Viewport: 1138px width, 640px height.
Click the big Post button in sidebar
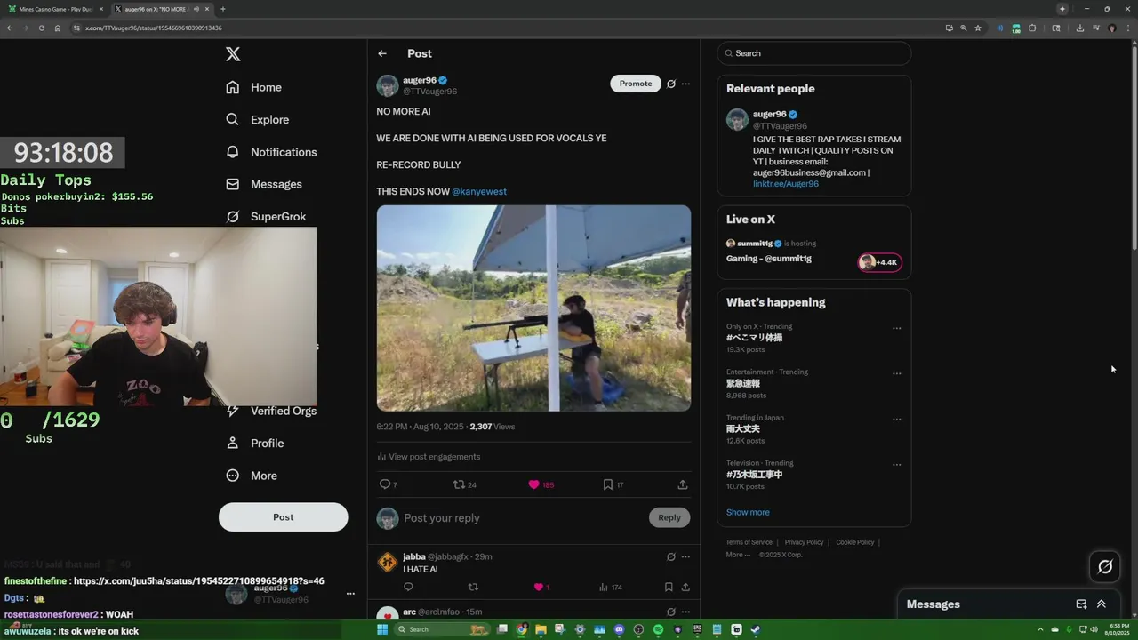tap(283, 517)
